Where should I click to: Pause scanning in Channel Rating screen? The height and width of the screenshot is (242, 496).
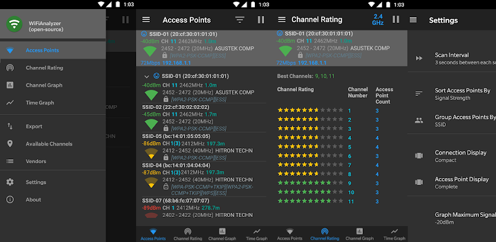coord(395,20)
